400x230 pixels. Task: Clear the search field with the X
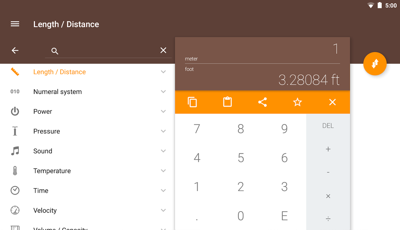coord(163,51)
